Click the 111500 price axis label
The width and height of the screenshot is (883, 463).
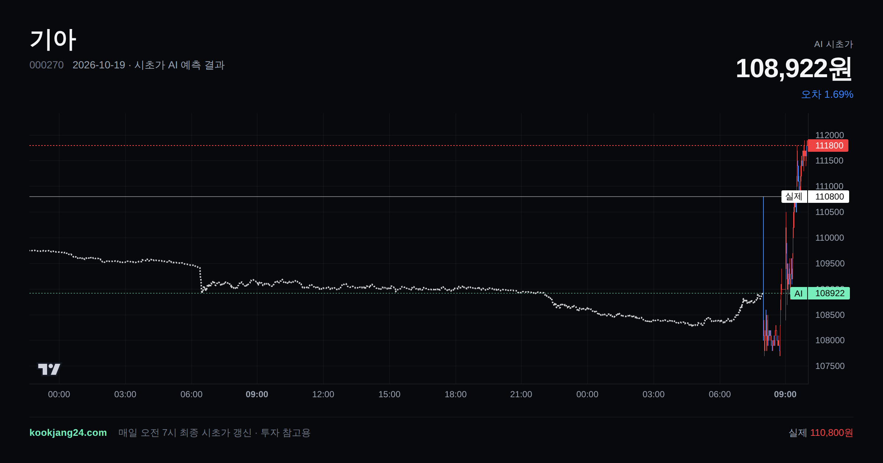[x=829, y=161]
